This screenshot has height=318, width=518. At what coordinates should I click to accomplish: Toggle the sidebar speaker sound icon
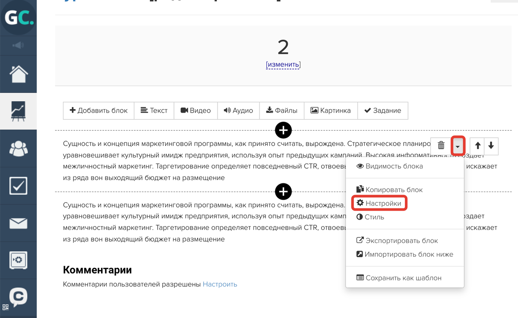tap(18, 45)
